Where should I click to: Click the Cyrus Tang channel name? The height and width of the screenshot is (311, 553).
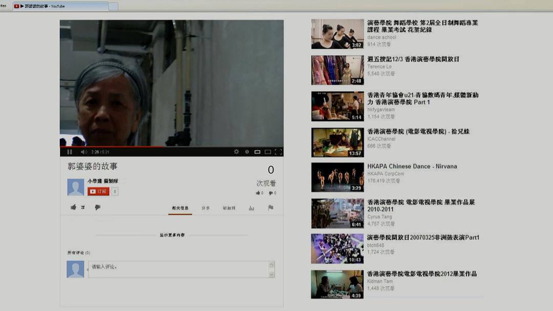tap(379, 217)
